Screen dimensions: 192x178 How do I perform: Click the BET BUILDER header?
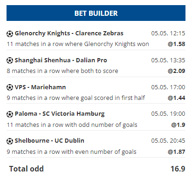coord(96,13)
